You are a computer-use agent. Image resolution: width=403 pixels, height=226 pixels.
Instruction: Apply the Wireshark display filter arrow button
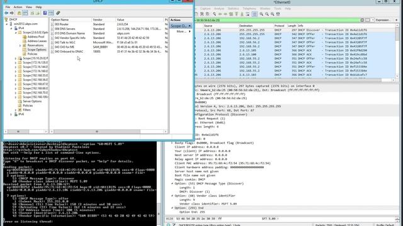(x=367, y=20)
